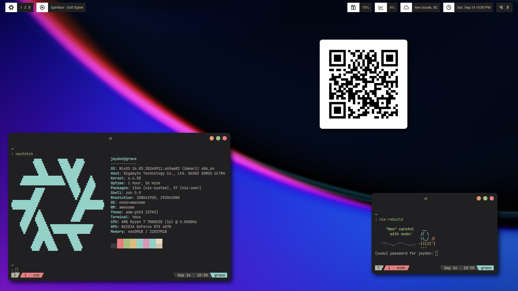
Task: Click the green button on neofetch terminal titlebar
Action: [218, 138]
